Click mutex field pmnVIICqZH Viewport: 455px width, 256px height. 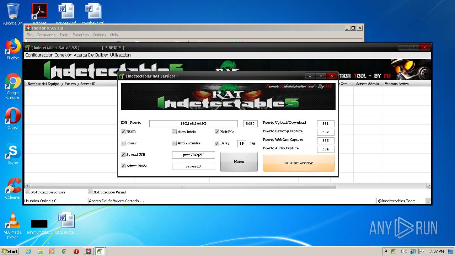coord(193,155)
